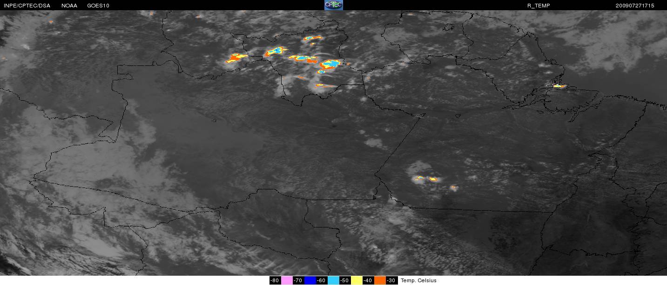Click the -50 legend label

coord(345,280)
